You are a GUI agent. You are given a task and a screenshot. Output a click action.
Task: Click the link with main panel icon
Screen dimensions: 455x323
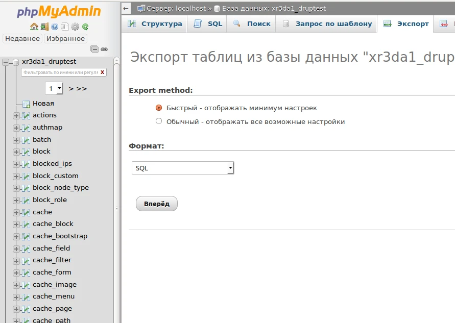tap(104, 49)
